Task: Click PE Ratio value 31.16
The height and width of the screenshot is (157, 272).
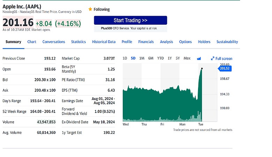Action: pyautogui.click(x=110, y=80)
